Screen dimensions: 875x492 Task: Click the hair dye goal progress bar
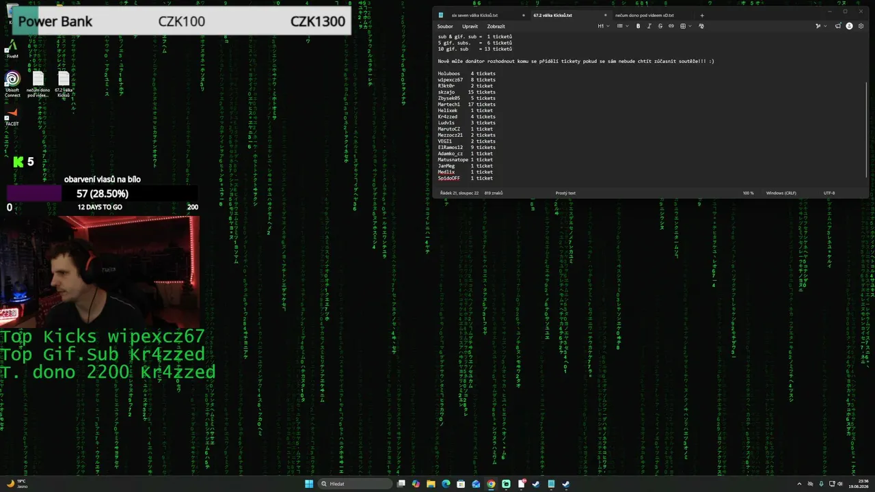click(103, 193)
